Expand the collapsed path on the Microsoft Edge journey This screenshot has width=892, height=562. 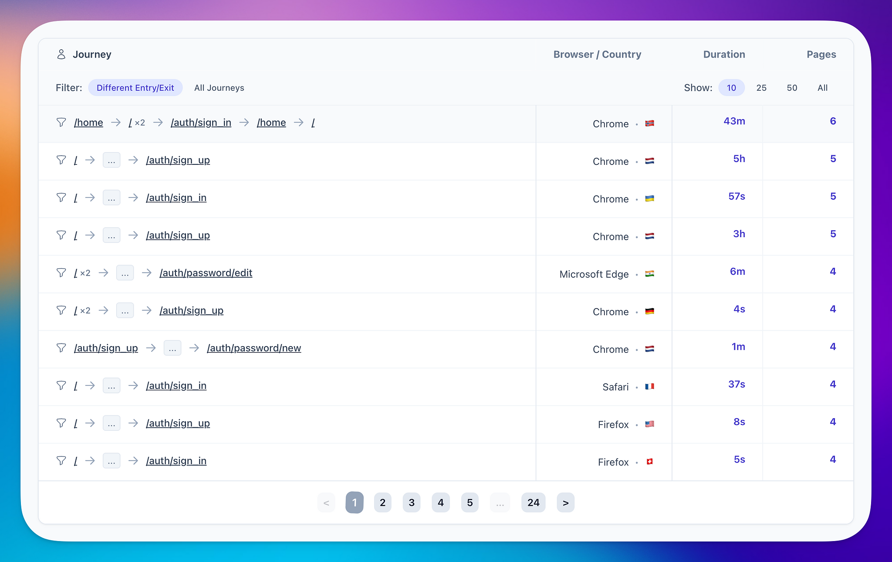click(125, 272)
